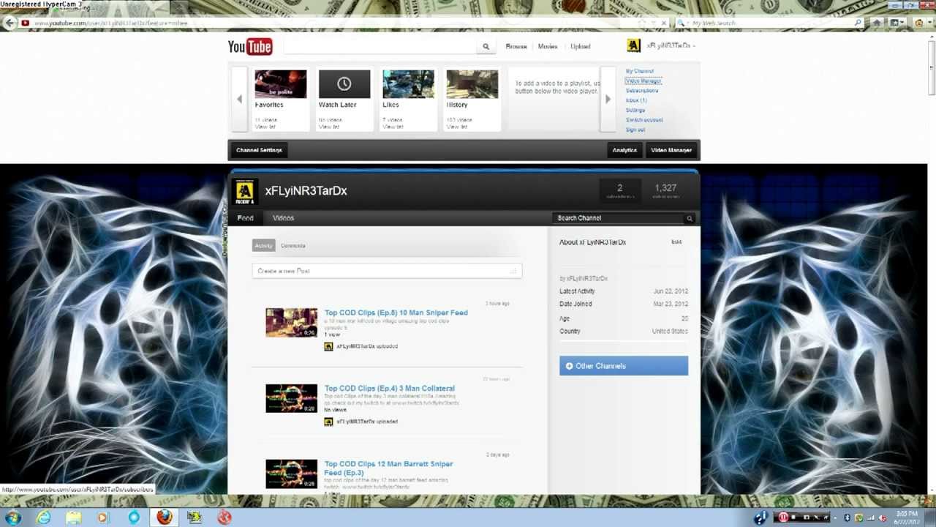
Task: Click the Channel Settings button
Action: [x=259, y=150]
